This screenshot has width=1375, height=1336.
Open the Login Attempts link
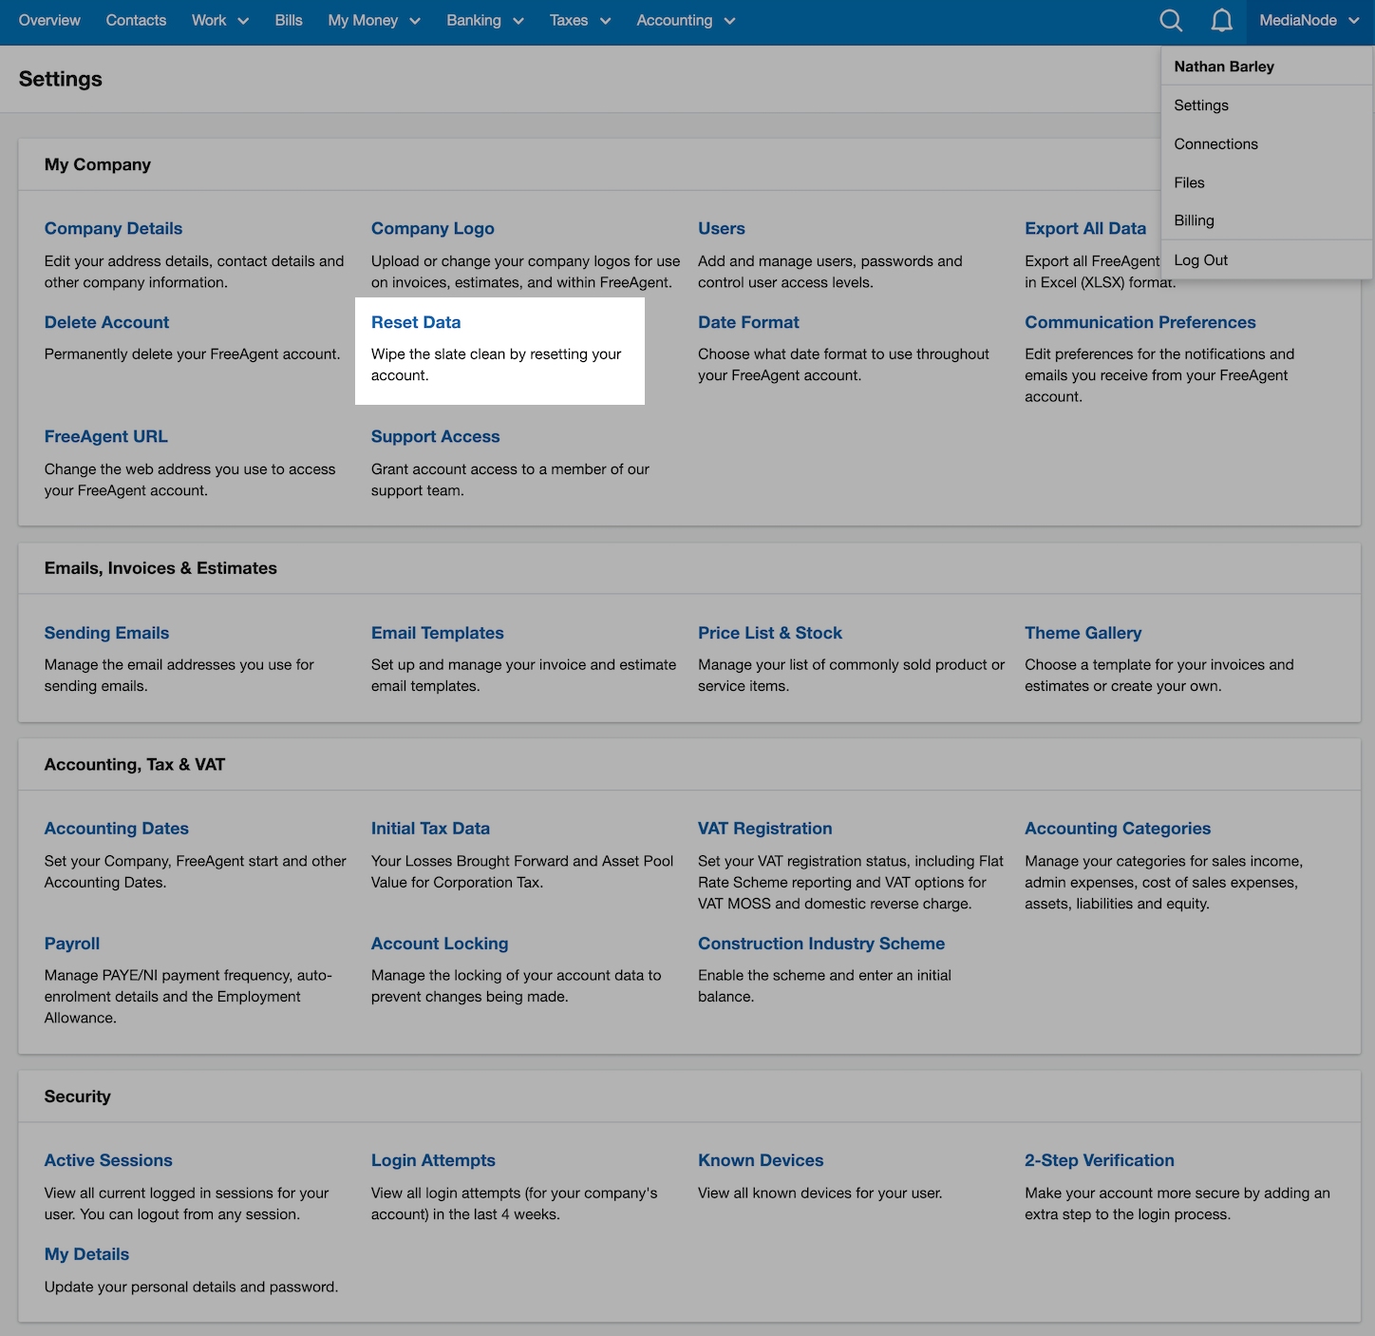tap(433, 1160)
